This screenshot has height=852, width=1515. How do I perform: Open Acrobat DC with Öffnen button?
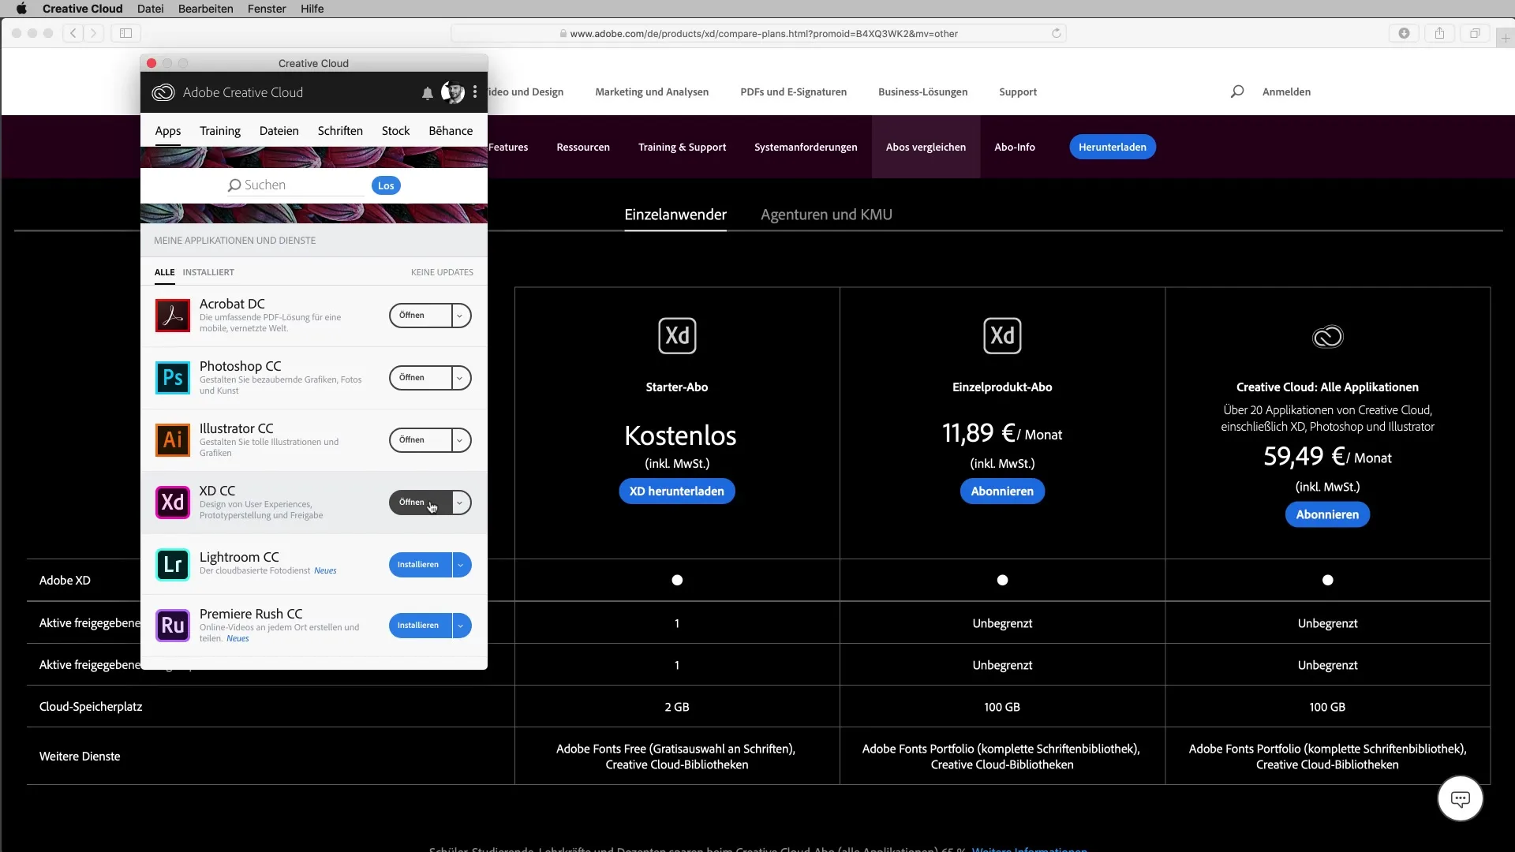tap(421, 316)
